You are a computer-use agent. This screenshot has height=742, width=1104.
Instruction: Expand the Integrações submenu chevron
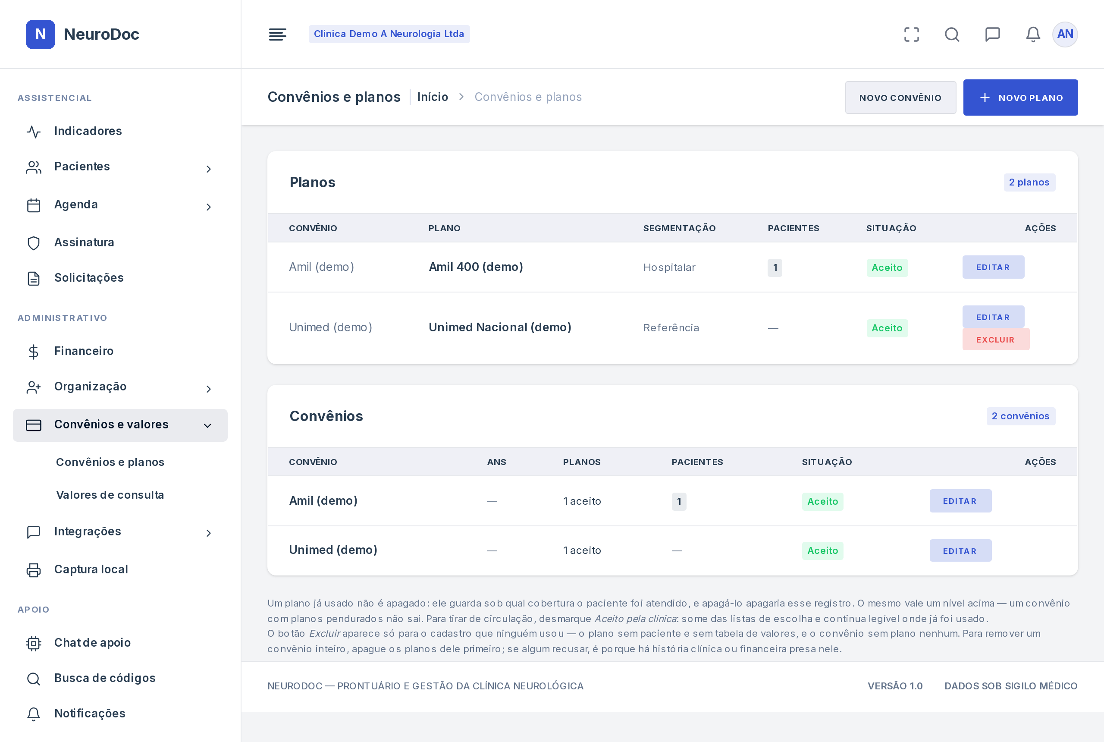pos(208,533)
